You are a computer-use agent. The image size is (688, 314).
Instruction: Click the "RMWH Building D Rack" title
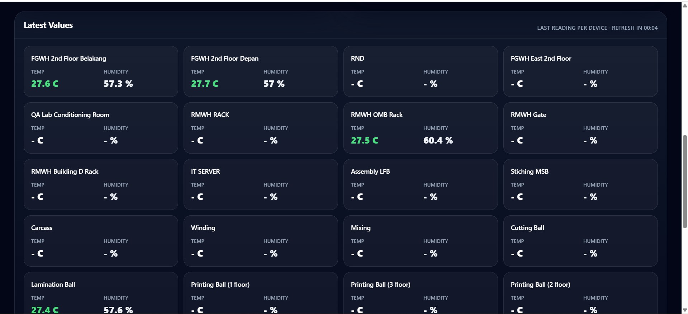pos(65,172)
